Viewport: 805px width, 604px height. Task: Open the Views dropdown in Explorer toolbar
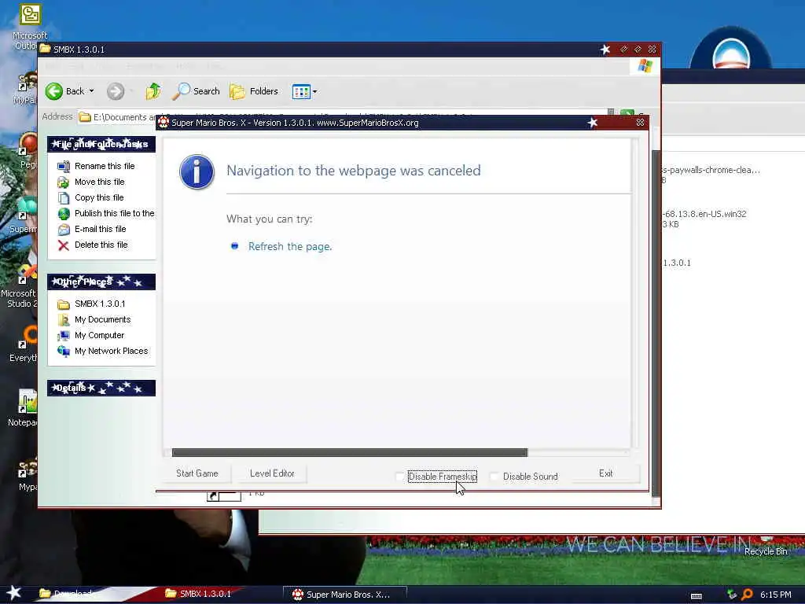point(304,91)
